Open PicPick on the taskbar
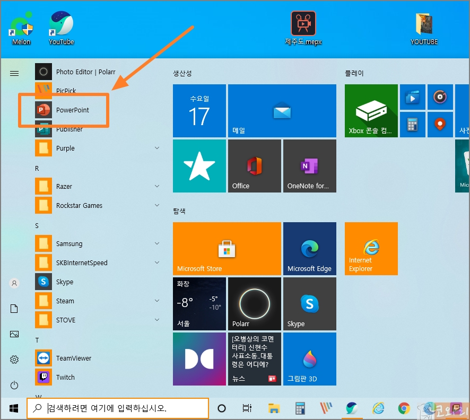The width and height of the screenshot is (470, 420). pyautogui.click(x=326, y=408)
